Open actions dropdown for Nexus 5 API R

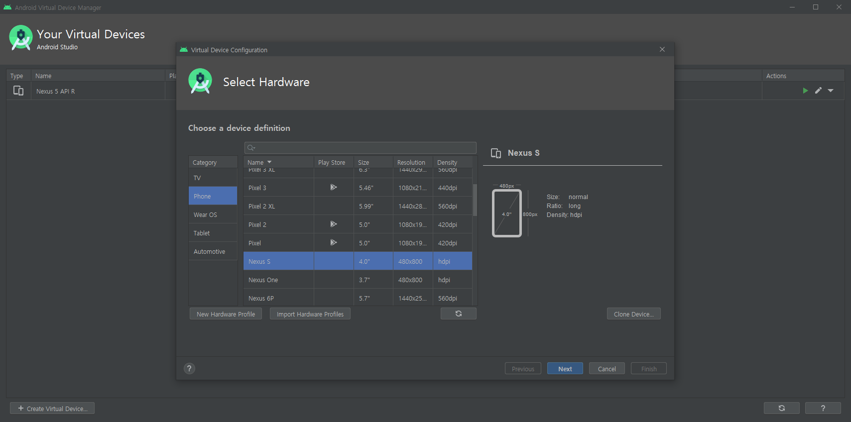831,91
